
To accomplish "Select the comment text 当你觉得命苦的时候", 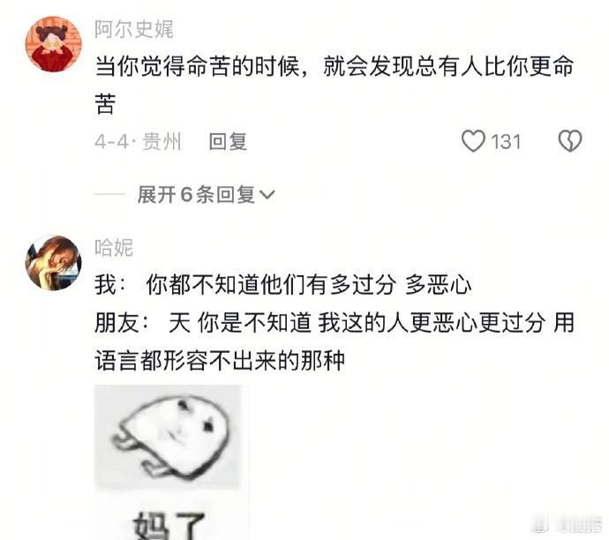I will click(x=198, y=66).
